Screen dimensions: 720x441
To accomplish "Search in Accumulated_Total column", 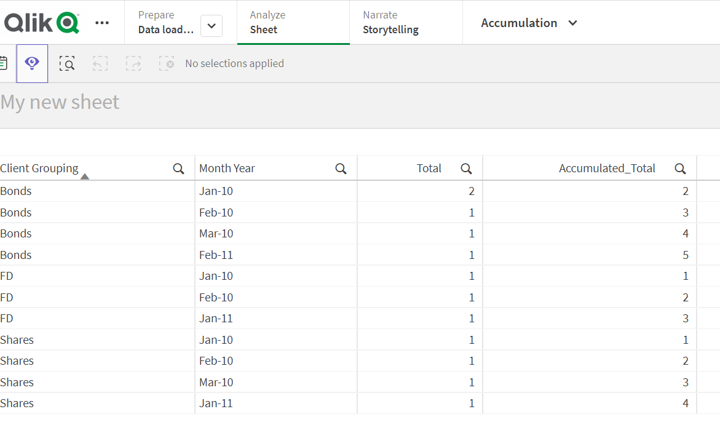I will pyautogui.click(x=680, y=169).
